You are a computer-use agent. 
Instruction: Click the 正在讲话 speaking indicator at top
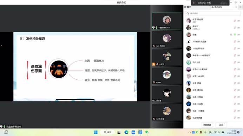pyautogui.click(x=210, y=3)
